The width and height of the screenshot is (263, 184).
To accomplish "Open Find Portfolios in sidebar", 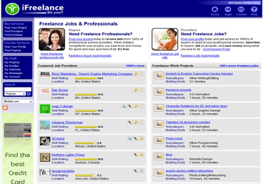I will (13, 35).
